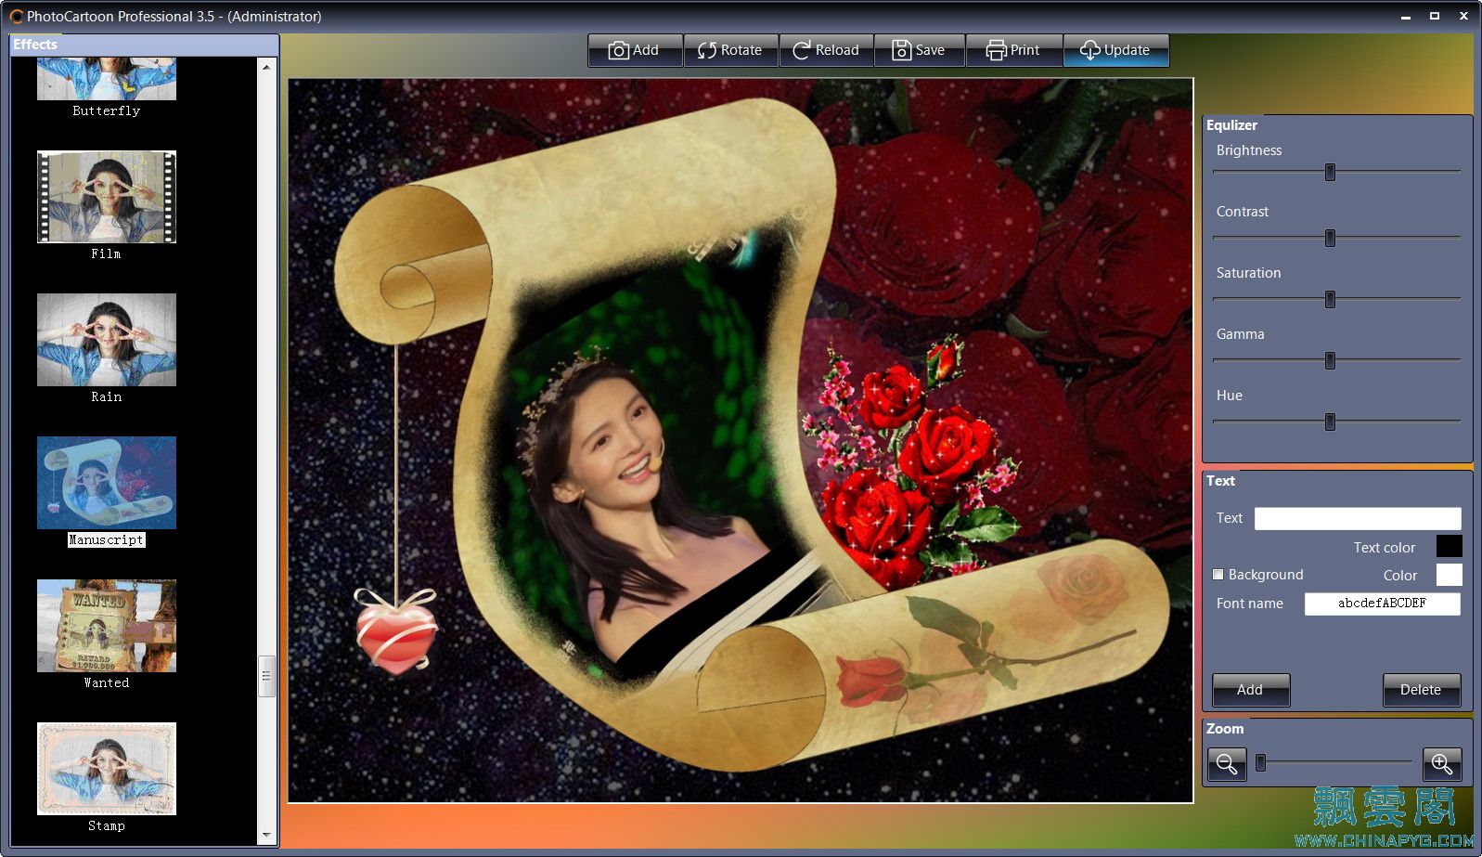This screenshot has height=857, width=1482.
Task: Click the Effects list scrollbar thumb
Action: click(x=266, y=676)
